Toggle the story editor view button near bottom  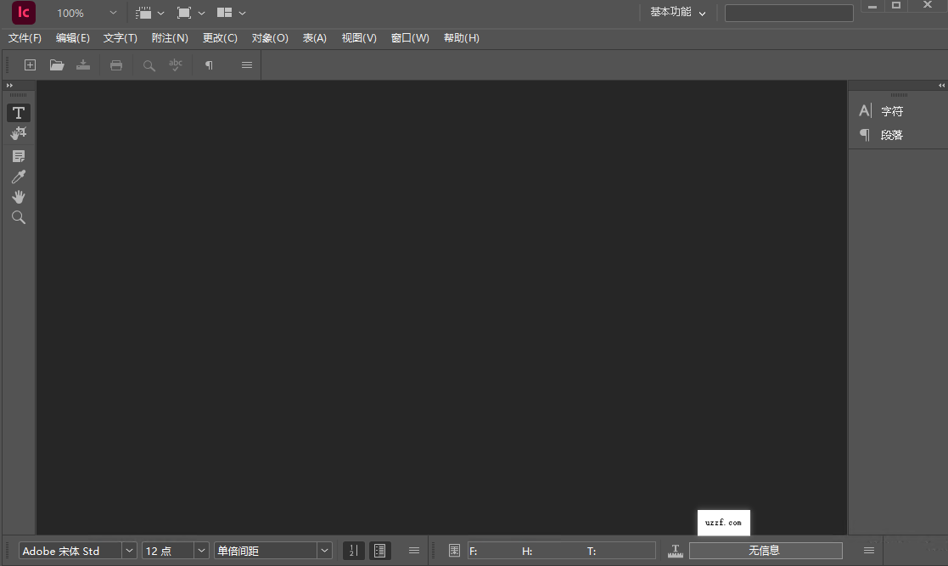click(x=380, y=550)
